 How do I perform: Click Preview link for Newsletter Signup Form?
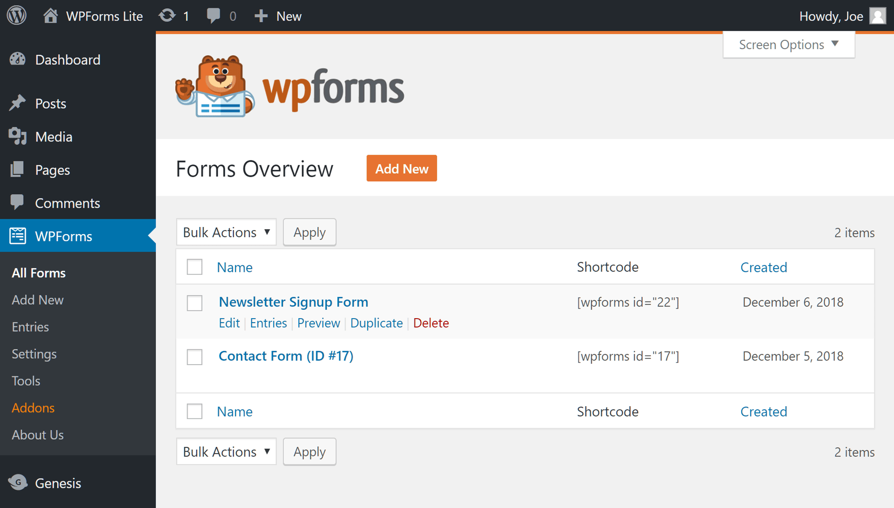tap(319, 322)
